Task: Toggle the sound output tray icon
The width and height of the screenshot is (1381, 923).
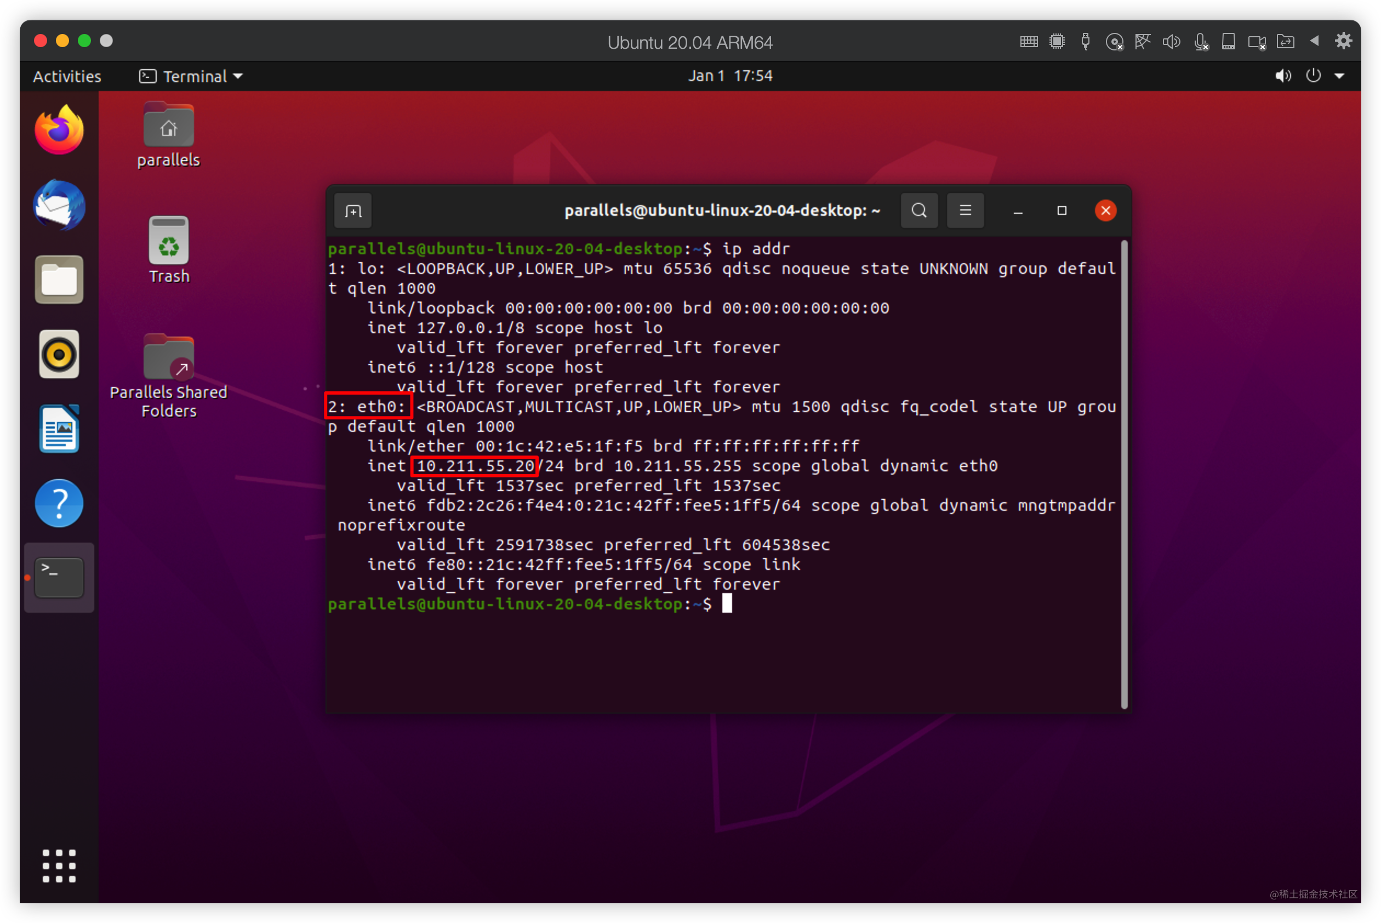Action: (x=1172, y=41)
